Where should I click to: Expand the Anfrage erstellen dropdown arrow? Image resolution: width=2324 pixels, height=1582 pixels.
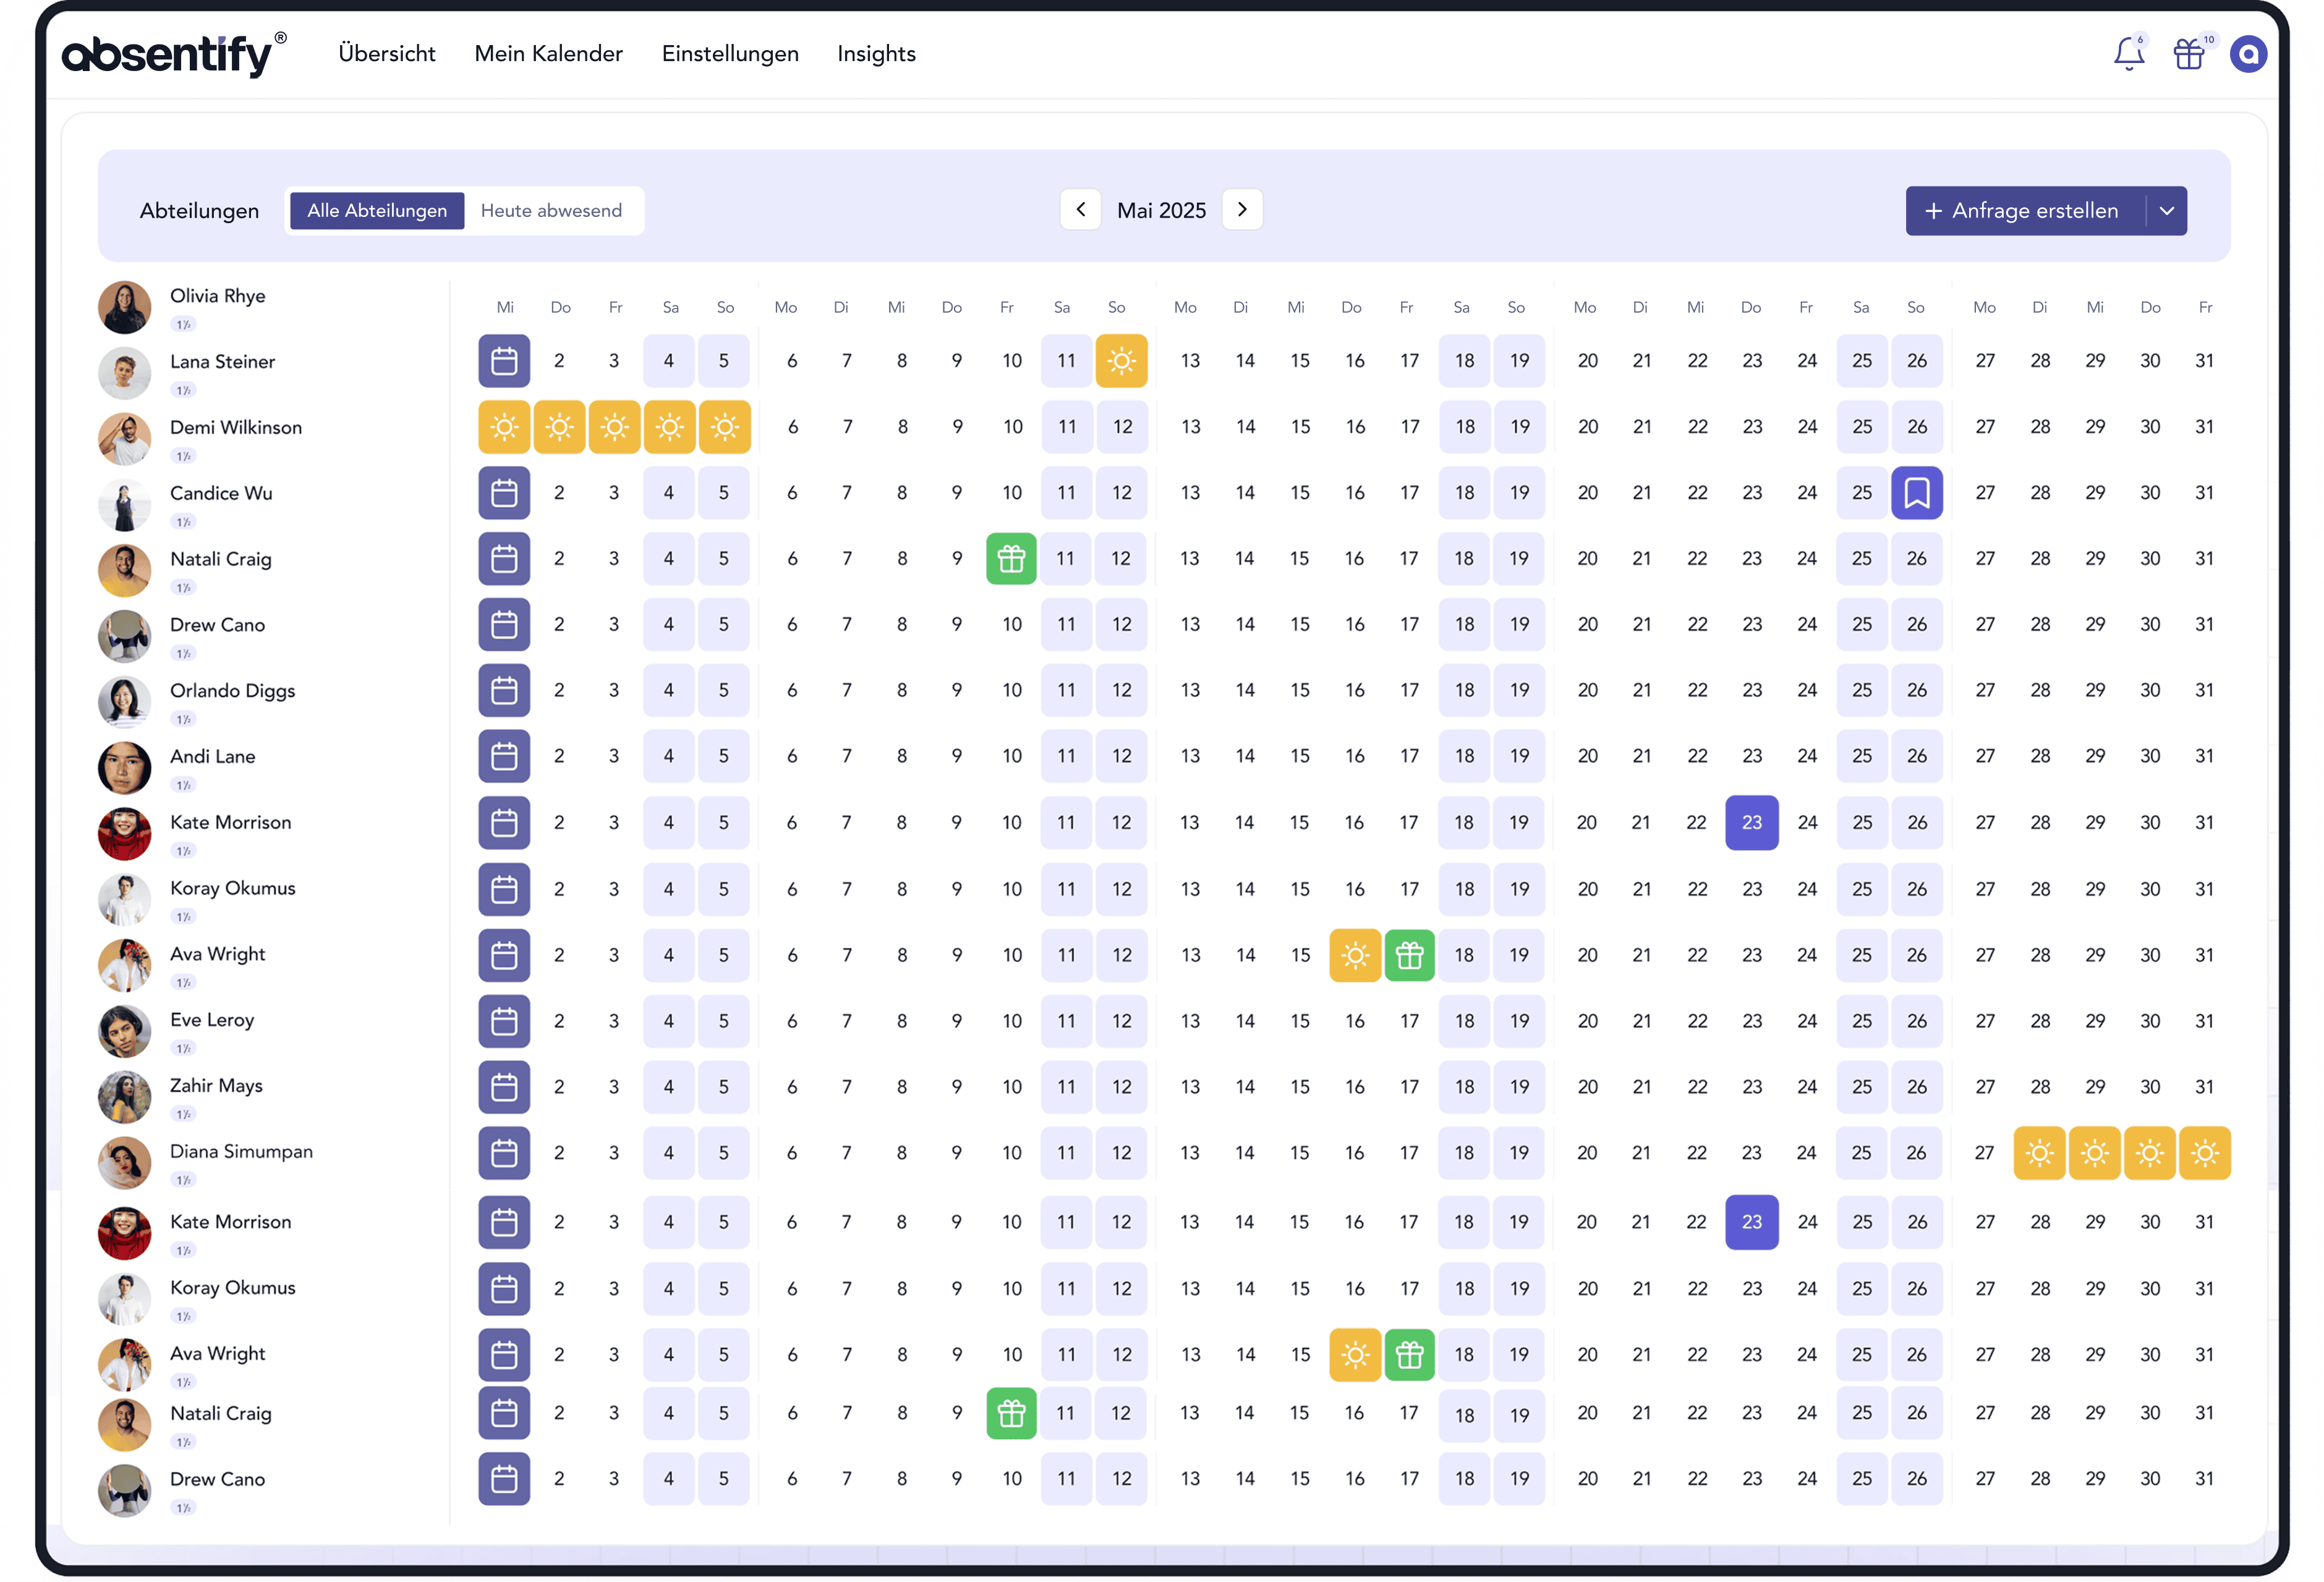2167,211
